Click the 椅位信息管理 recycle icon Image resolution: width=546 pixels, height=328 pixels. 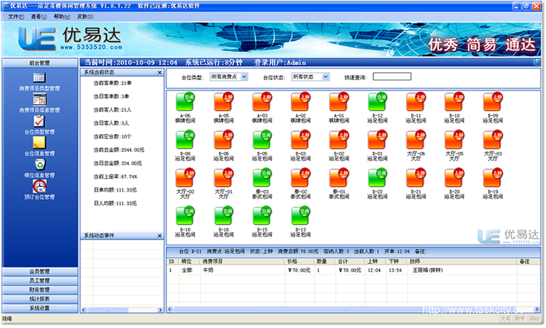click(39, 164)
